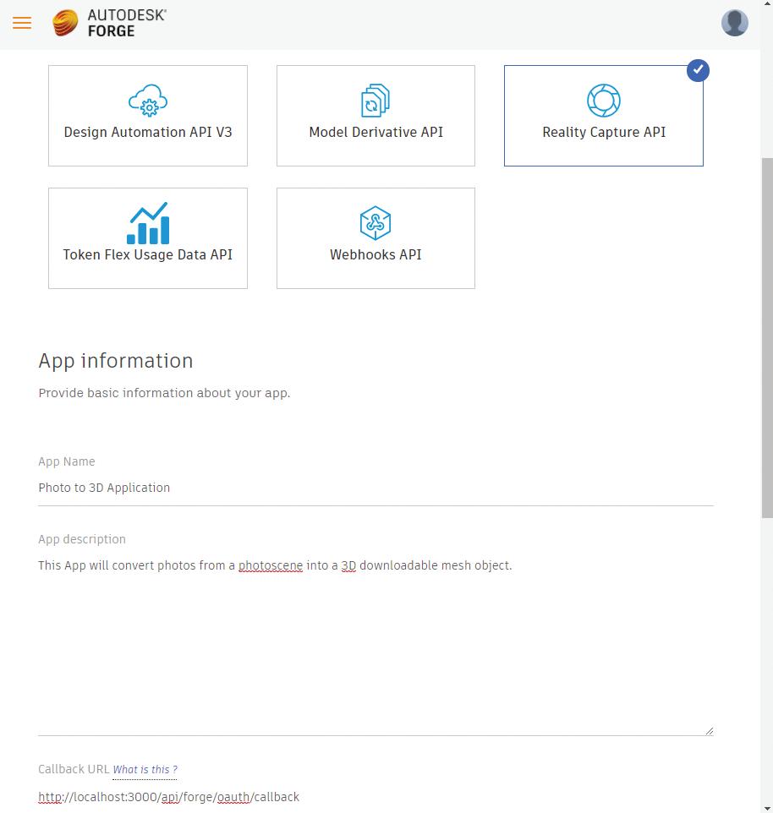Select the Design Automation API V3 card
Viewport: 773px width, 813px height.
148,116
